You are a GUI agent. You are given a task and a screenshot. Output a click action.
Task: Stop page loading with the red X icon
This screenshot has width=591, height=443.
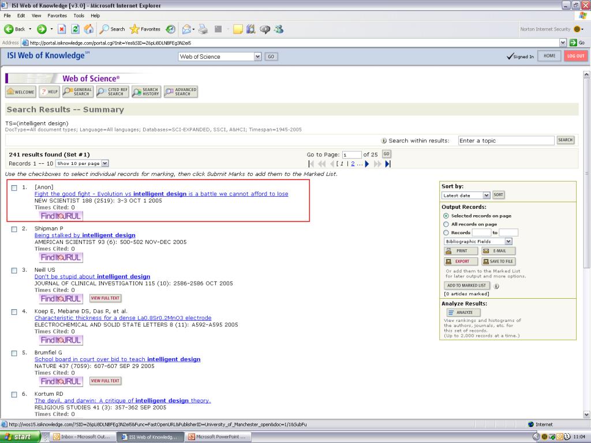pyautogui.click(x=62, y=29)
